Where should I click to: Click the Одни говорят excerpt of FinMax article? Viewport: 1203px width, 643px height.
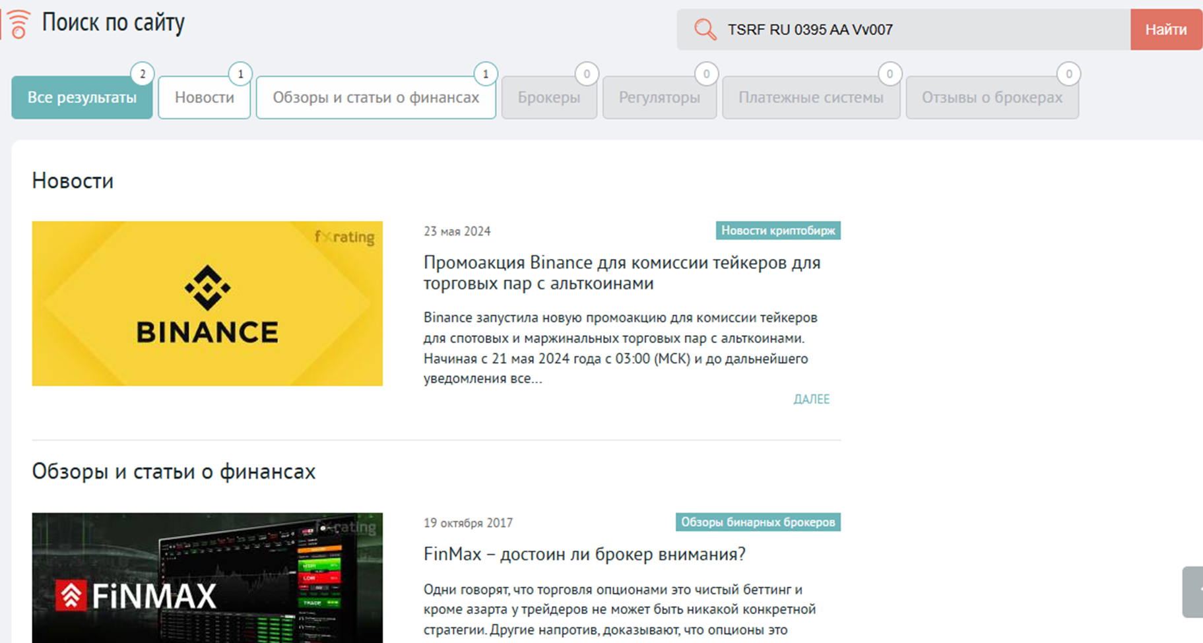(620, 609)
